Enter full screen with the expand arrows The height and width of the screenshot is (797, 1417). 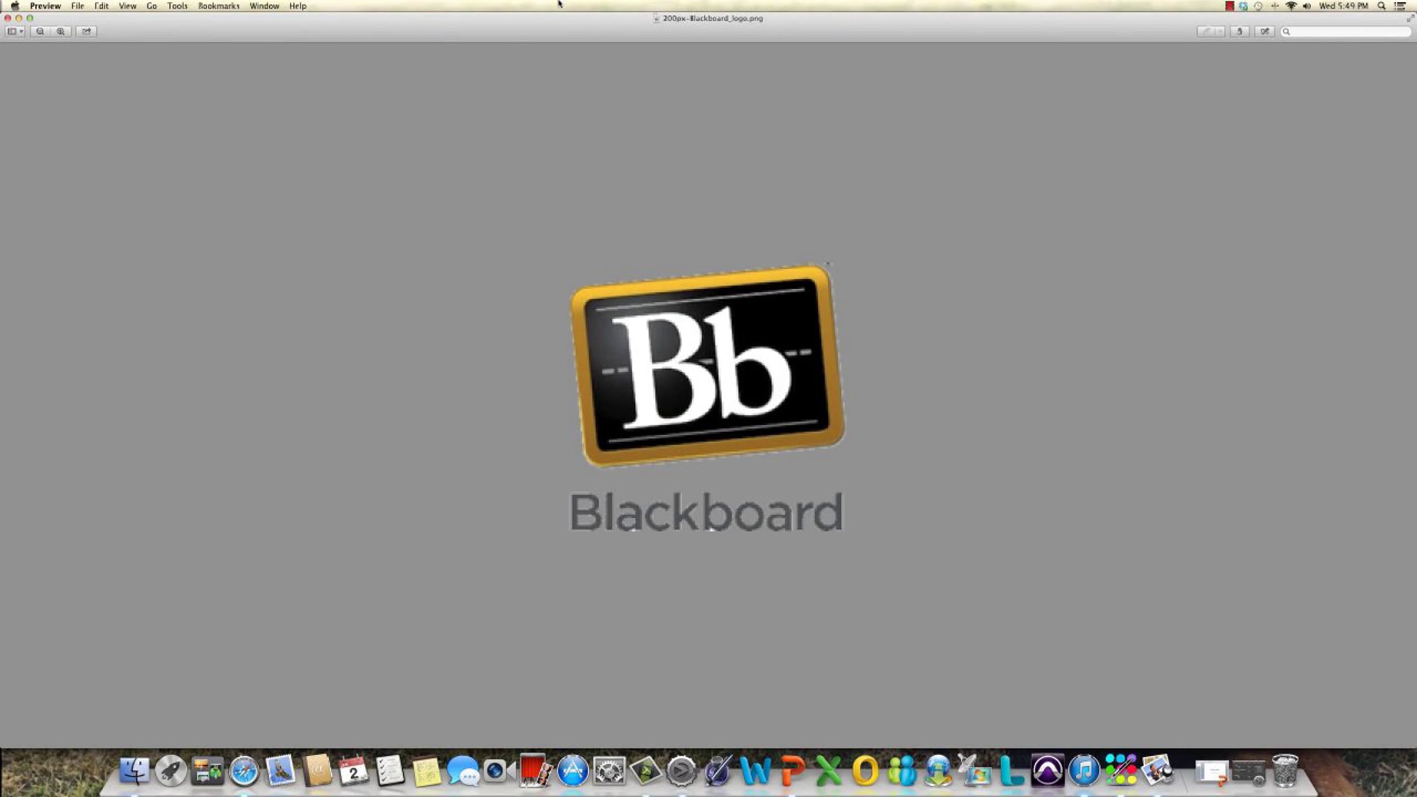[1410, 18]
